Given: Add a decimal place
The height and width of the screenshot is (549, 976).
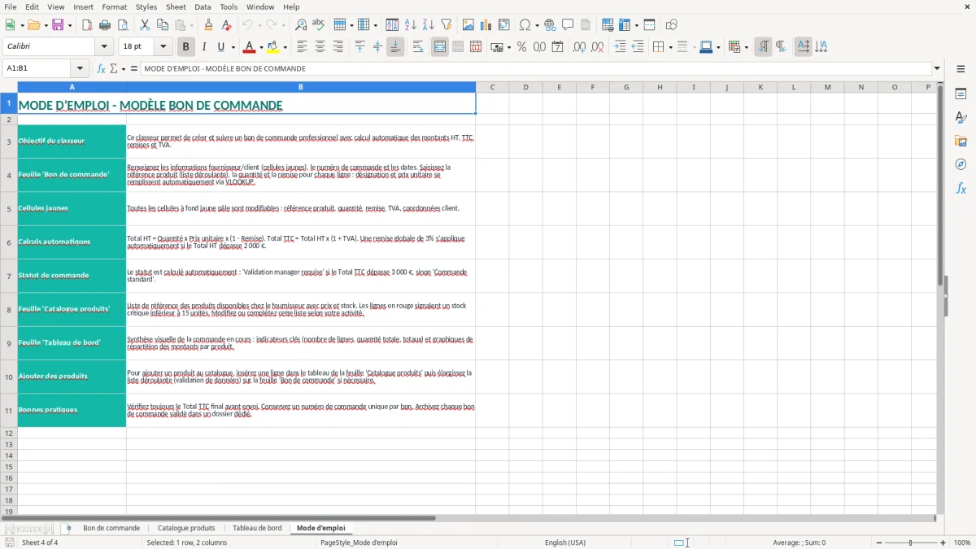Looking at the screenshot, I should point(580,47).
